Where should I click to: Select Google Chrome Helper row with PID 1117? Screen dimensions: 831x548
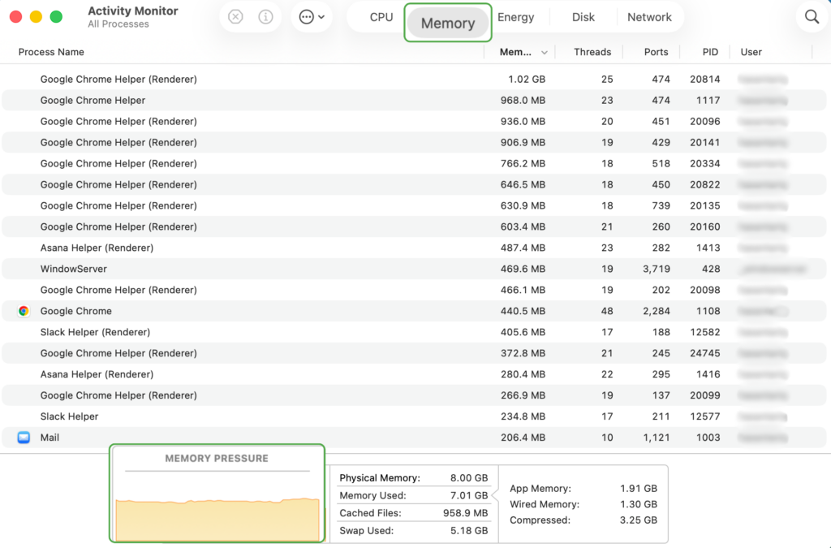pyautogui.click(x=414, y=100)
